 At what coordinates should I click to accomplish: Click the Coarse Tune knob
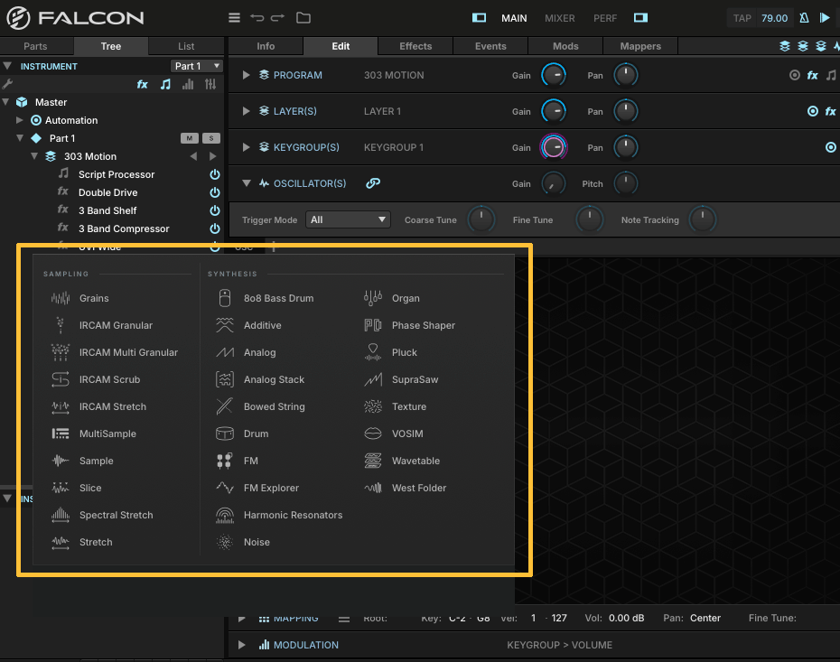[481, 219]
